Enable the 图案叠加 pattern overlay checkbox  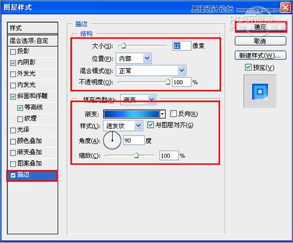point(13,164)
